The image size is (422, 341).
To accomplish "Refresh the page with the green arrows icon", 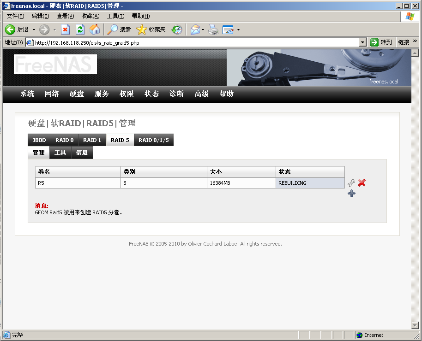I will pos(80,29).
